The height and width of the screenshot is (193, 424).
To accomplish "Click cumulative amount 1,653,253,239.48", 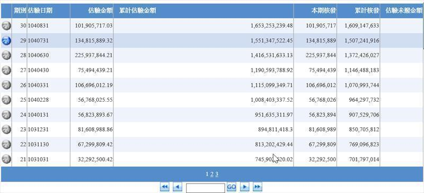I will [271, 25].
